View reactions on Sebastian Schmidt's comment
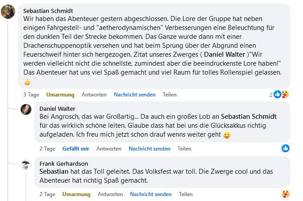The width and height of the screenshot is (303, 201). pyautogui.click(x=280, y=94)
